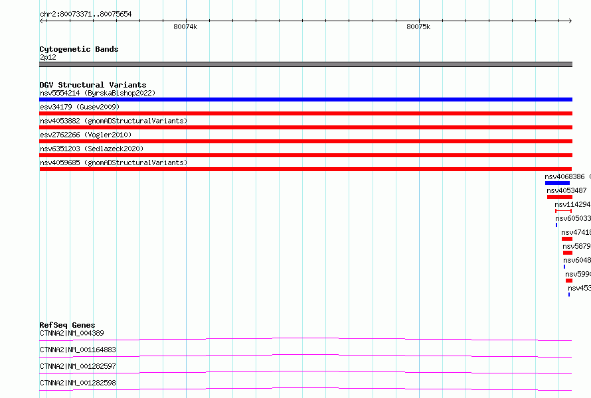The width and height of the screenshot is (591, 398).
Task: Open the CTNNA2|NM_001282598 transcript label
Action: (78, 383)
